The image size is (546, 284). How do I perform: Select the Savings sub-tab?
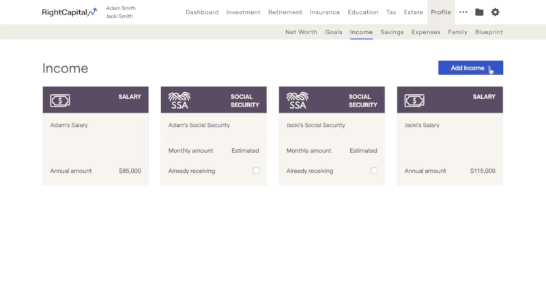coord(392,32)
